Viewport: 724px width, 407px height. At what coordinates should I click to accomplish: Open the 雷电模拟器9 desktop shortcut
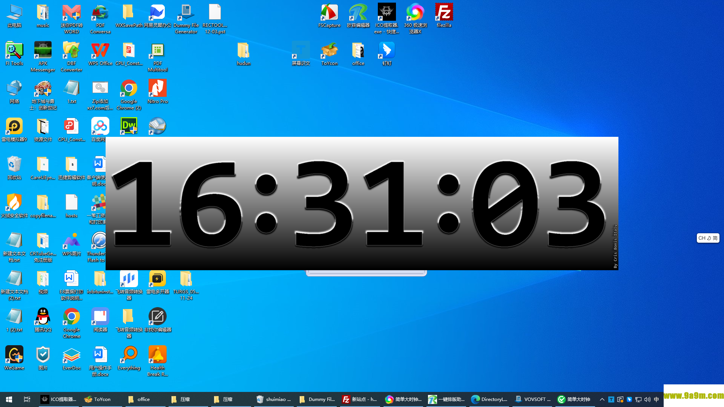pyautogui.click(x=14, y=130)
